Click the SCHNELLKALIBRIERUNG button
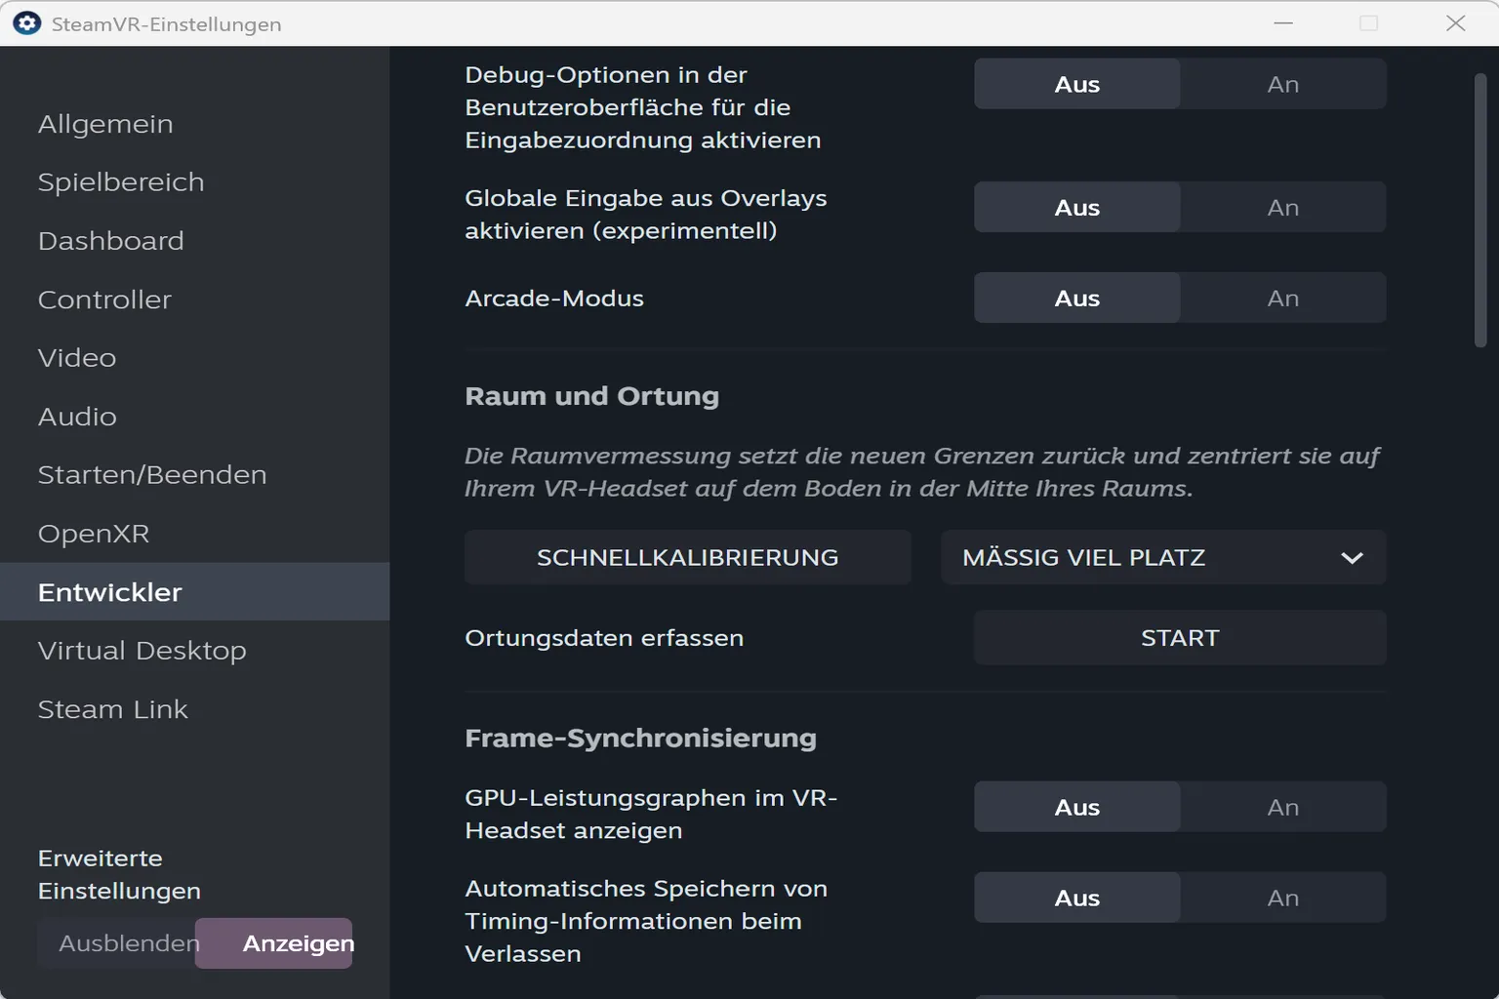The width and height of the screenshot is (1499, 999). tap(688, 557)
